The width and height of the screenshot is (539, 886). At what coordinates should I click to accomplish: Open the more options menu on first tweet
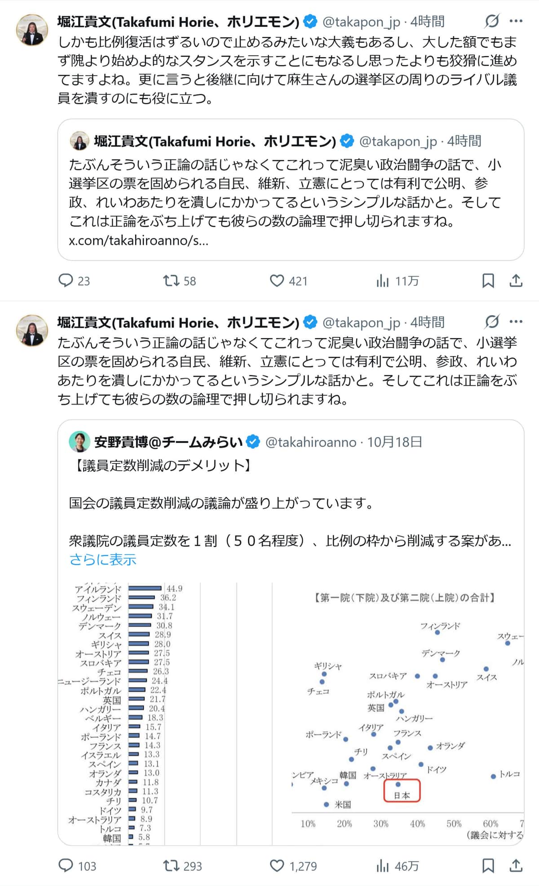pyautogui.click(x=517, y=20)
